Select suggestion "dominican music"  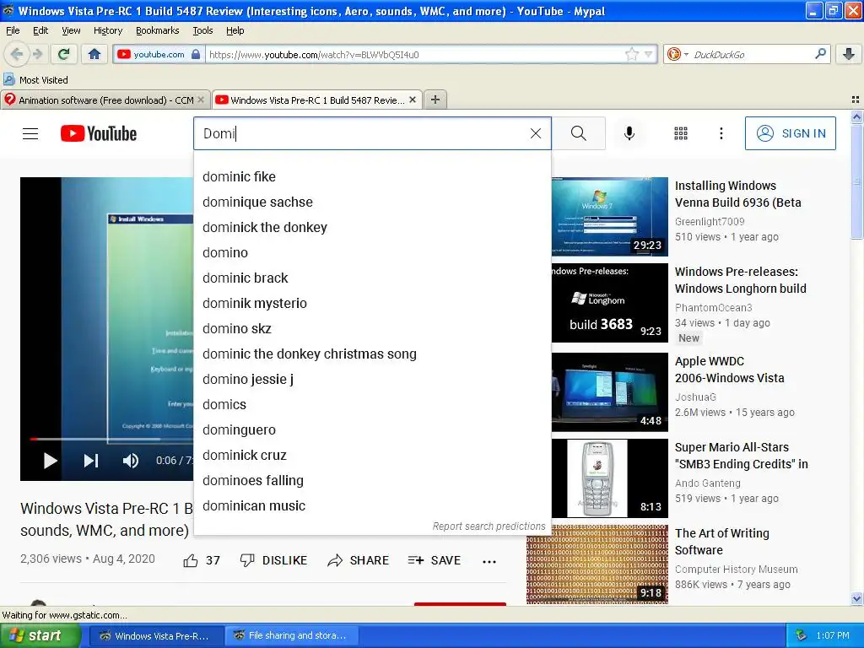point(372,506)
